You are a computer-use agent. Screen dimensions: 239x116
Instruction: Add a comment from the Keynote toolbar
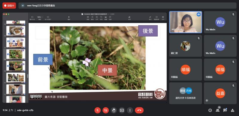[x=110, y=18]
